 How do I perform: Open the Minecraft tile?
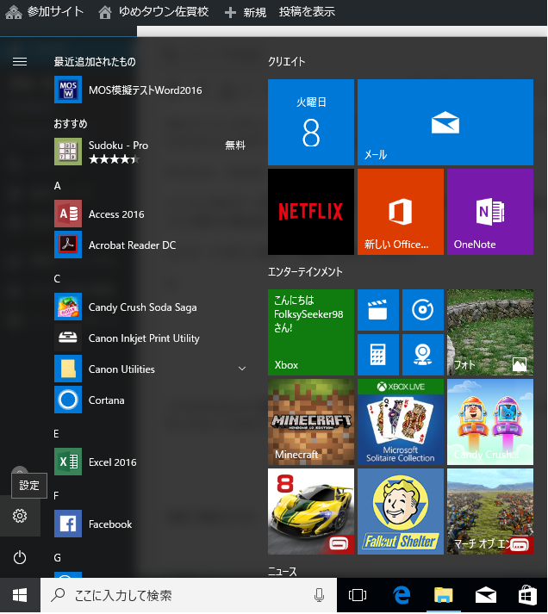(x=311, y=422)
